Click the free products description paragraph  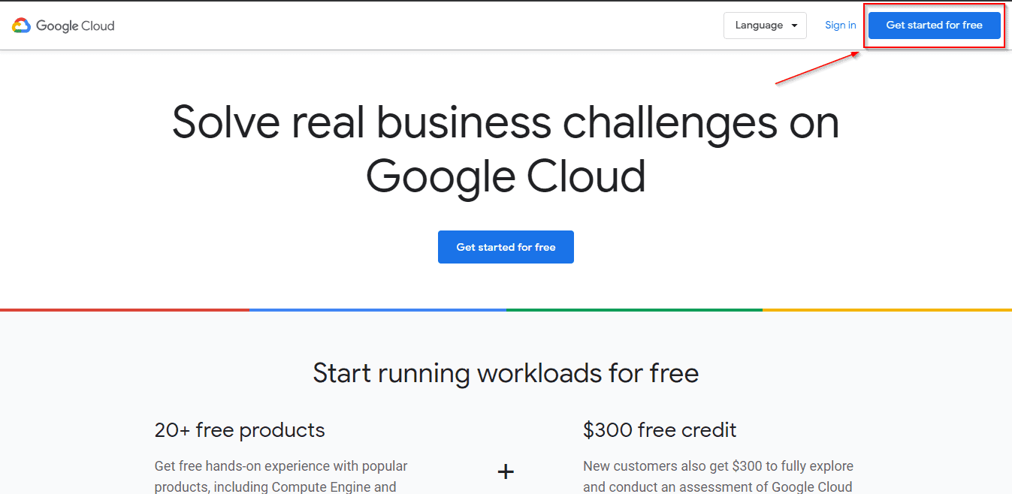coord(280,475)
